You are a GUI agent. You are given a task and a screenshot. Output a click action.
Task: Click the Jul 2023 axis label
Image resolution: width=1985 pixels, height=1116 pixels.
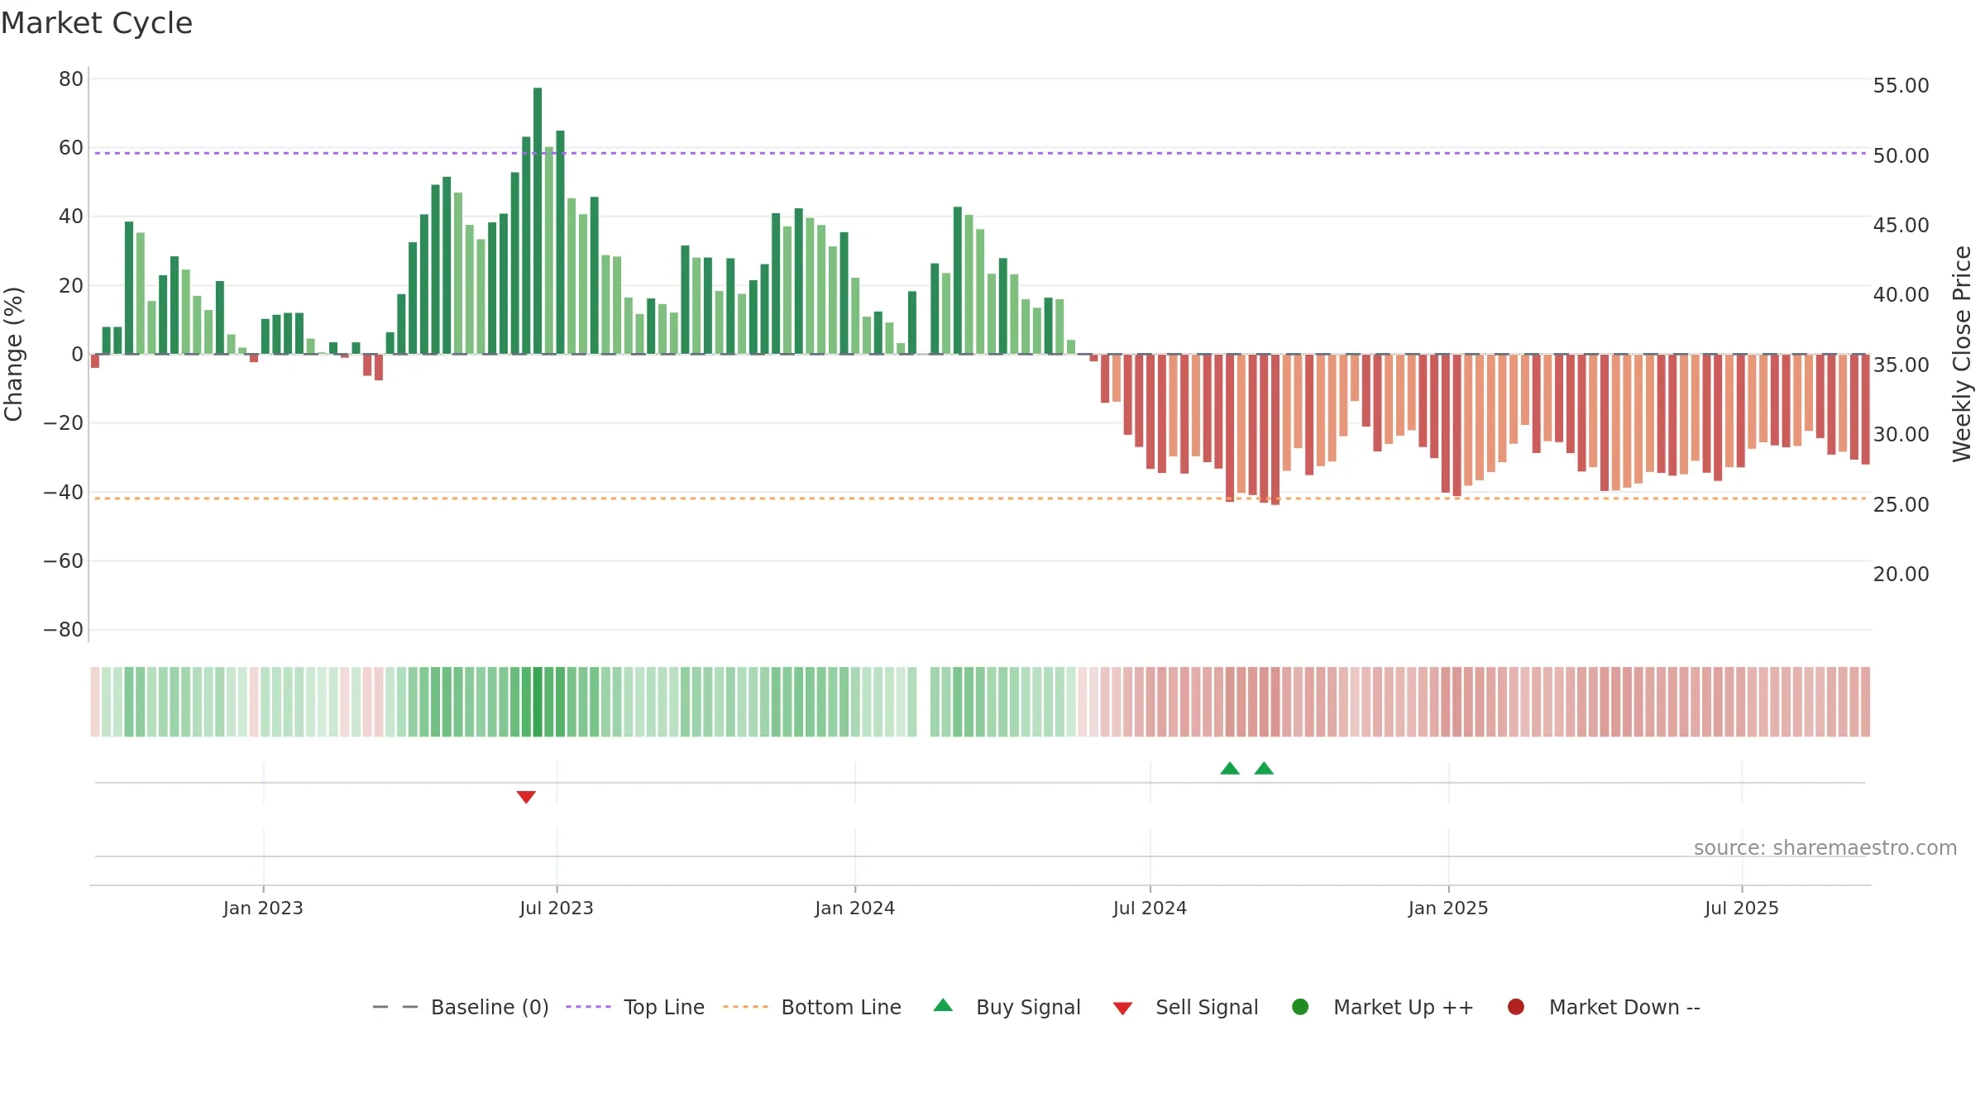click(557, 908)
